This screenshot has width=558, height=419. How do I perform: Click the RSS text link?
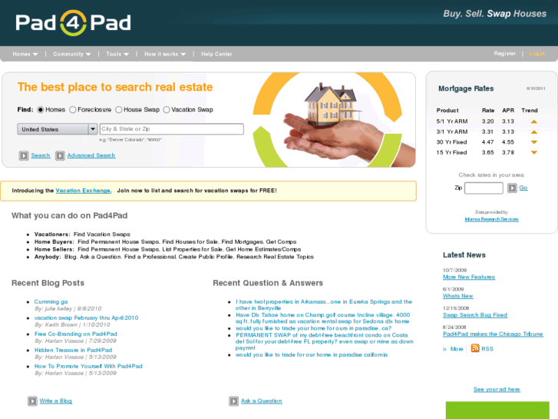pos(487,349)
